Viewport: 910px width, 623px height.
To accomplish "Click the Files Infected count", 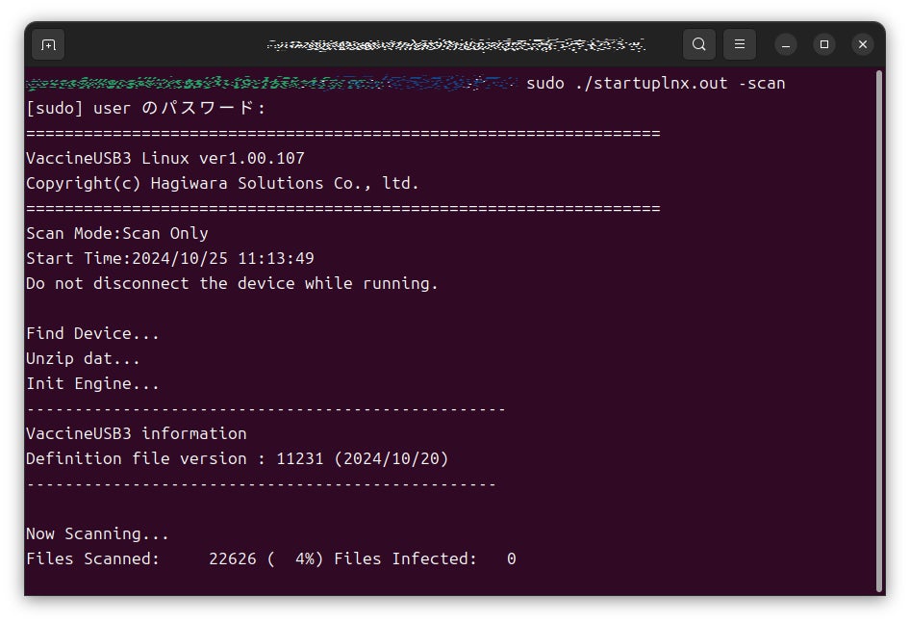I will pyautogui.click(x=511, y=558).
